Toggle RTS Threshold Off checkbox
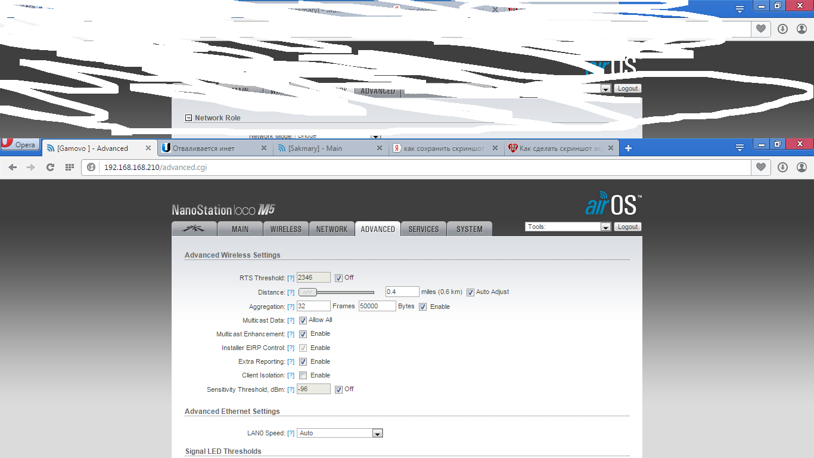The image size is (814, 458). (x=338, y=278)
